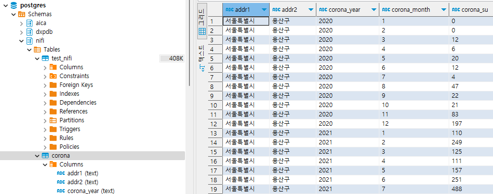Click the corona_year (text) column type icon
Screen dimensions: 493x194
click(x=61, y=191)
